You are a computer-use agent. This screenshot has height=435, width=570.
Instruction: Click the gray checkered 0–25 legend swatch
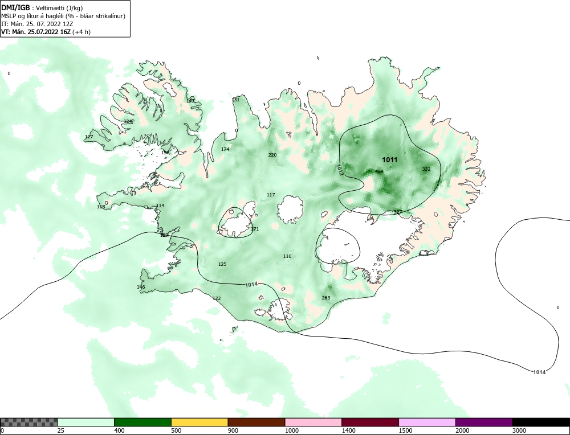click(x=28, y=422)
